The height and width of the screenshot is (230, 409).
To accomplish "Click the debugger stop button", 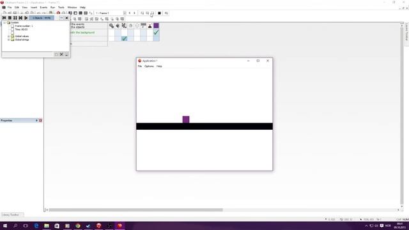I will [10, 18].
